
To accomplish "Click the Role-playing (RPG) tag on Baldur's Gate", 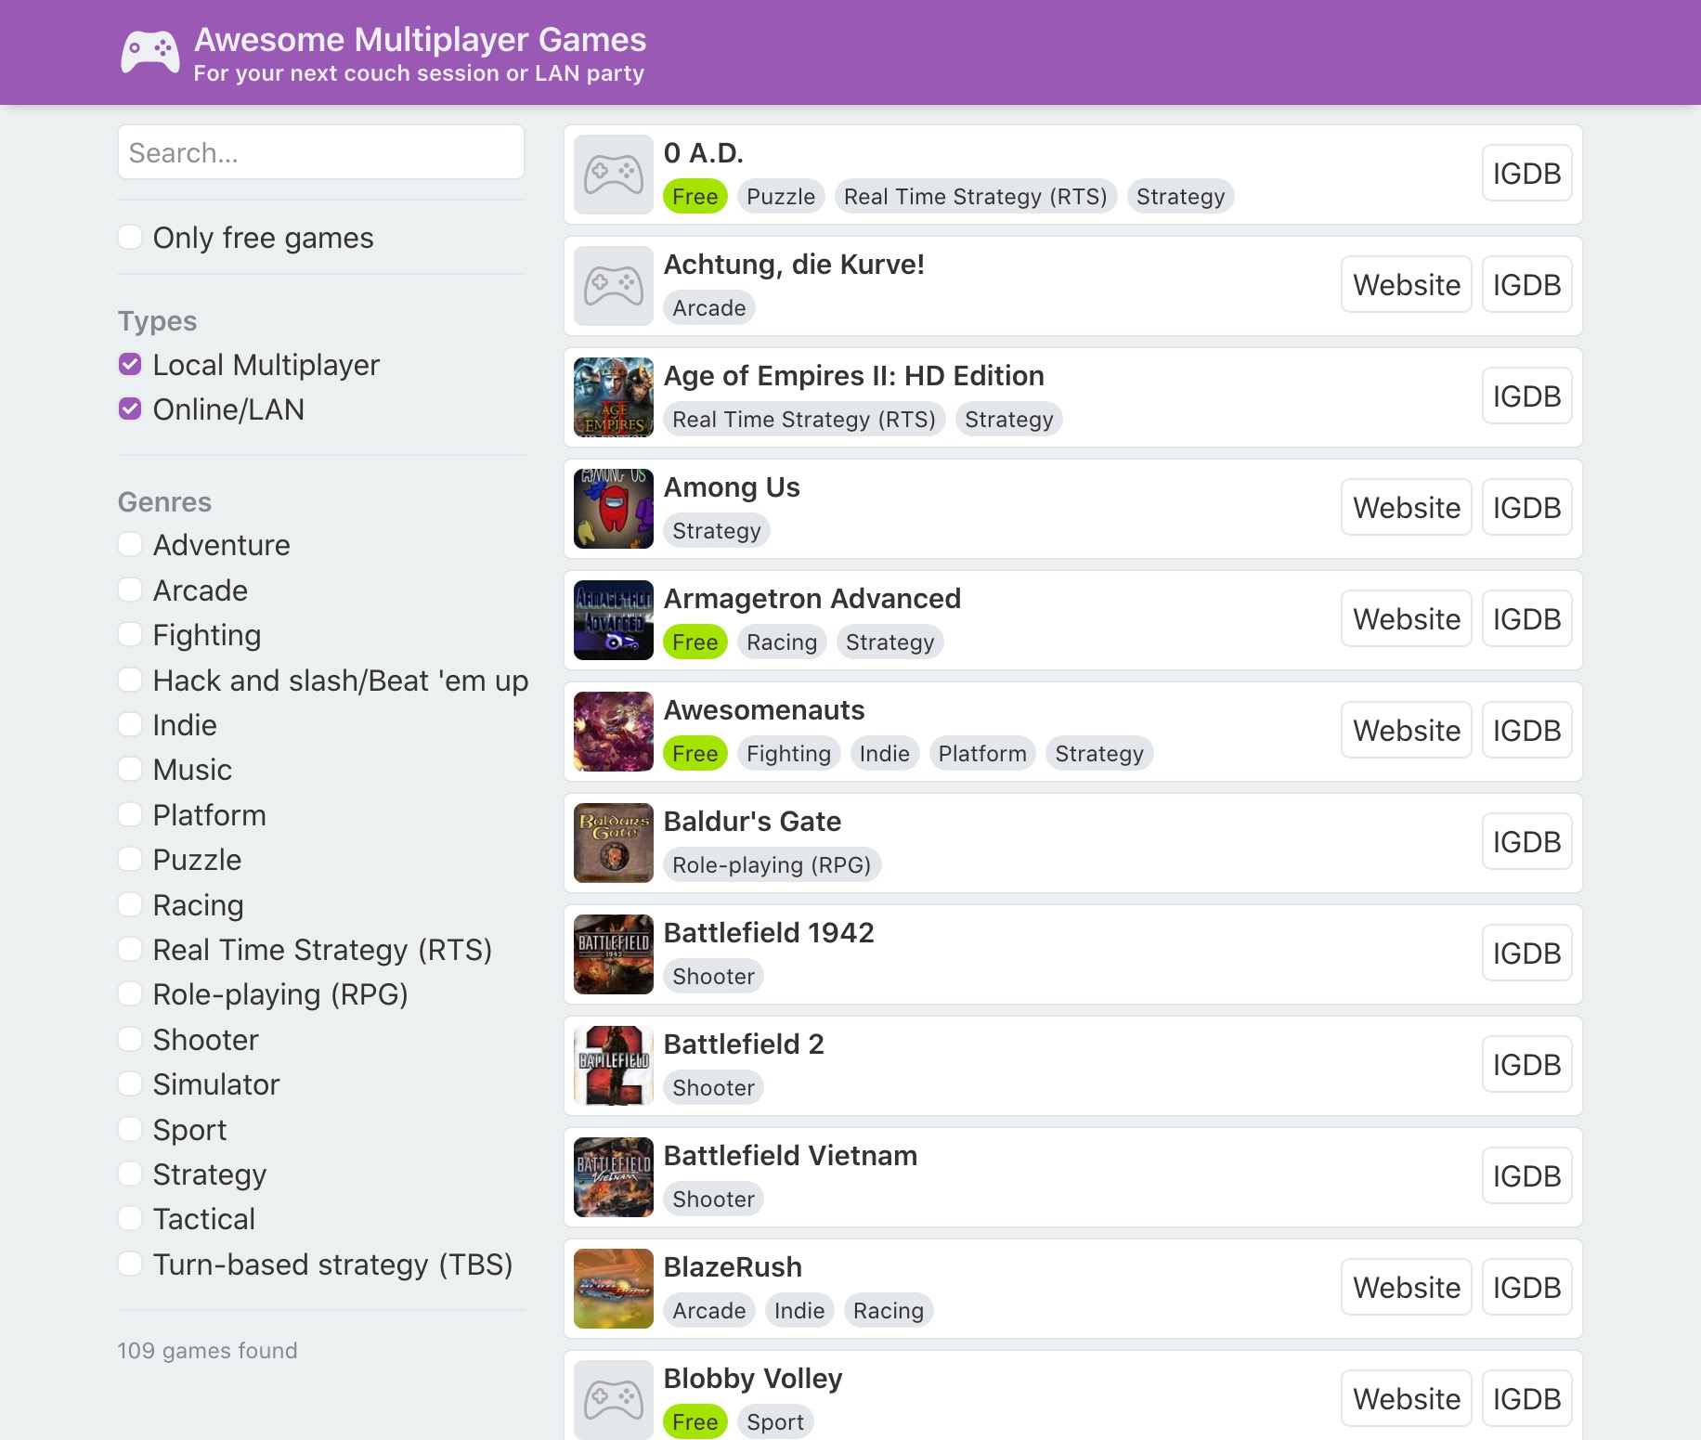I will coord(772,864).
